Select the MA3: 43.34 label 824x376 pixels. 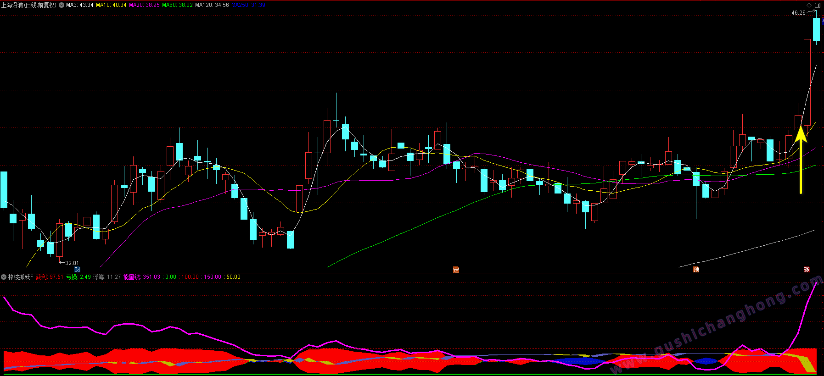tap(80, 5)
